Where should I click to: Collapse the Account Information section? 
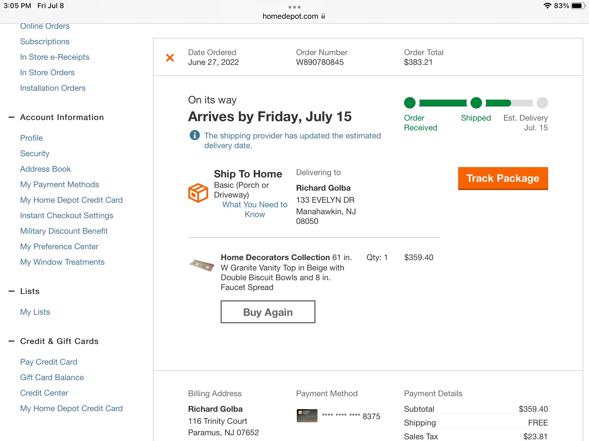pyautogui.click(x=12, y=117)
